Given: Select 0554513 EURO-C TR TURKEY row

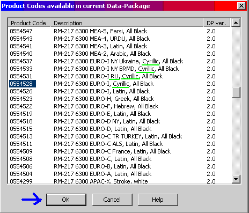Looking at the screenshot, I should point(120,136).
